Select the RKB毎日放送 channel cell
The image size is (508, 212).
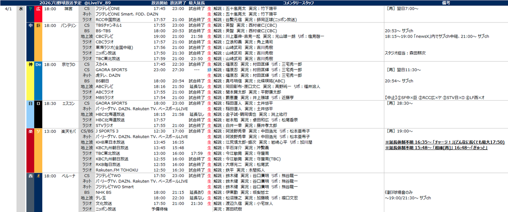point(108,164)
